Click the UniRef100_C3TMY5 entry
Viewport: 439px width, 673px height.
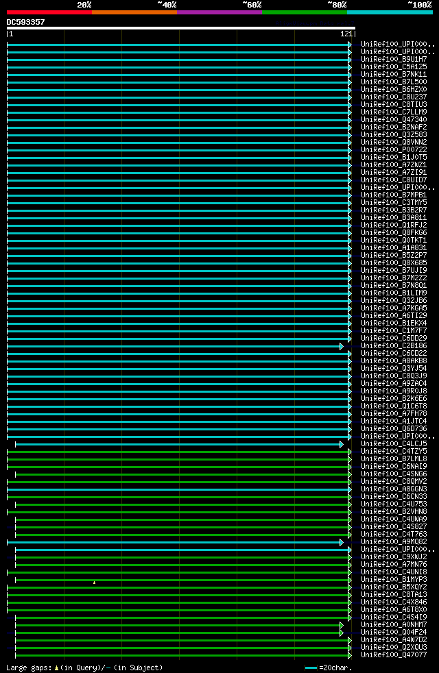394,203
